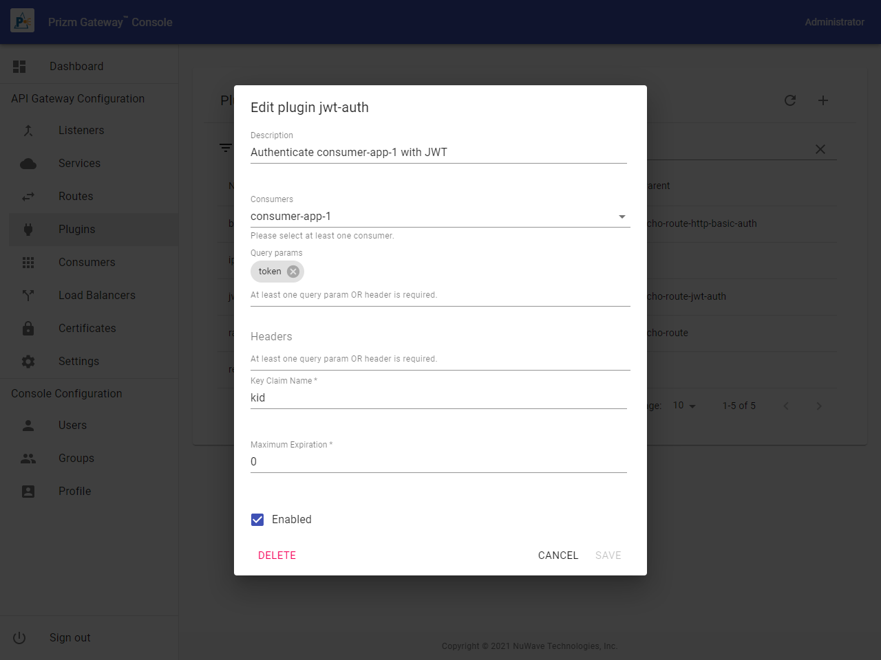
Task: Click the CANCEL button
Action: pos(558,555)
